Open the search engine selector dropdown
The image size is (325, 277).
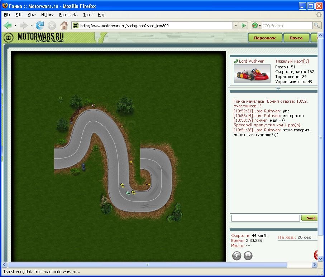coord(256,25)
